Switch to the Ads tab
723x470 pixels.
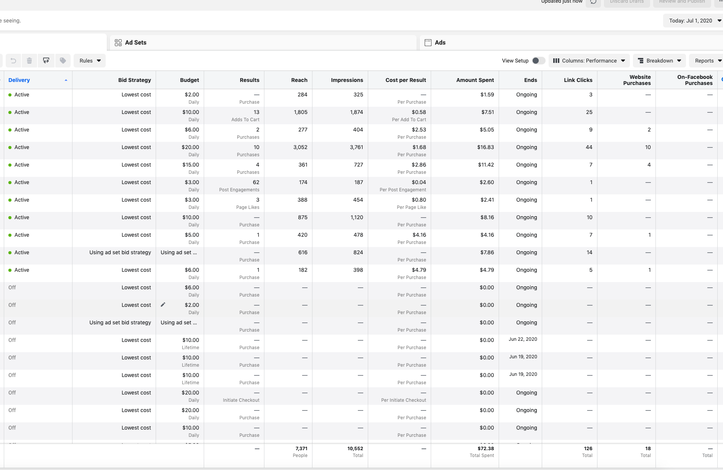click(x=571, y=43)
